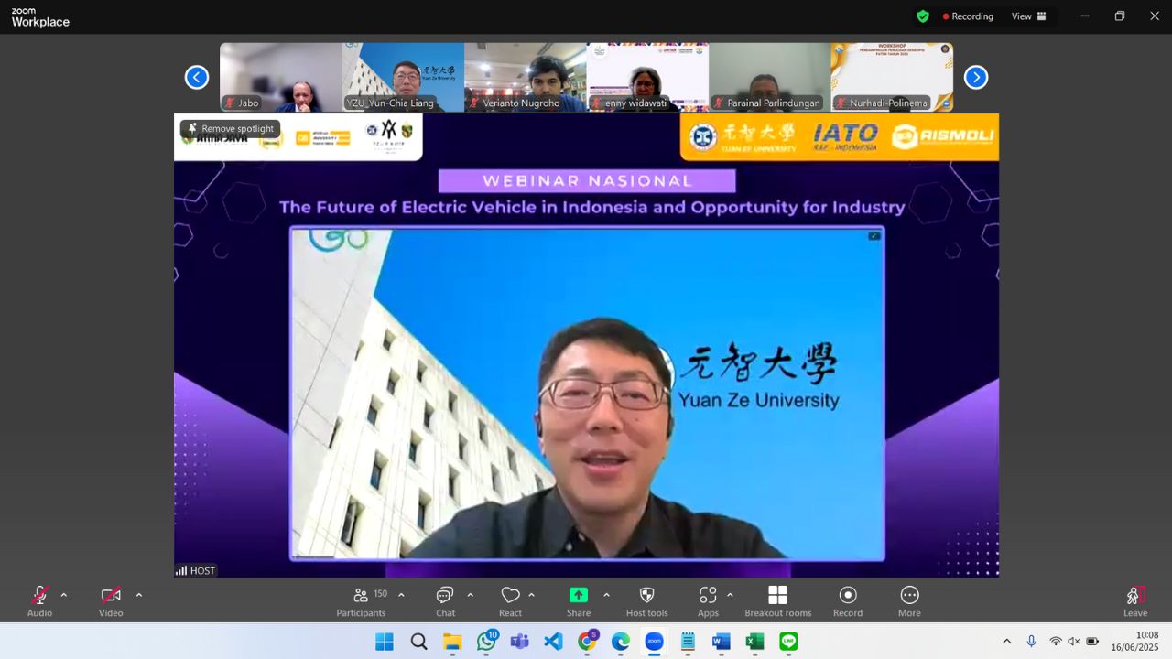
Task: Select Verianto Nugroho's video thumbnail
Action: [525, 77]
